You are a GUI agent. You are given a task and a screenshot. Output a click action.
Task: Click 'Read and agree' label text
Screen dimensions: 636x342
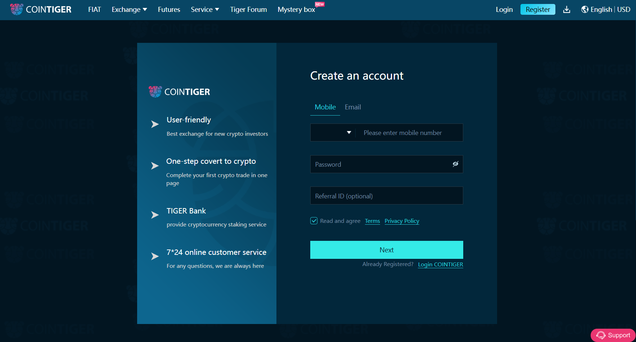pos(340,221)
